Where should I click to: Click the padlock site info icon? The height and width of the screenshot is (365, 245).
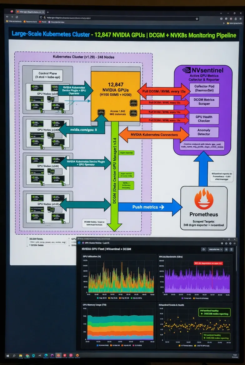tap(44, 18)
